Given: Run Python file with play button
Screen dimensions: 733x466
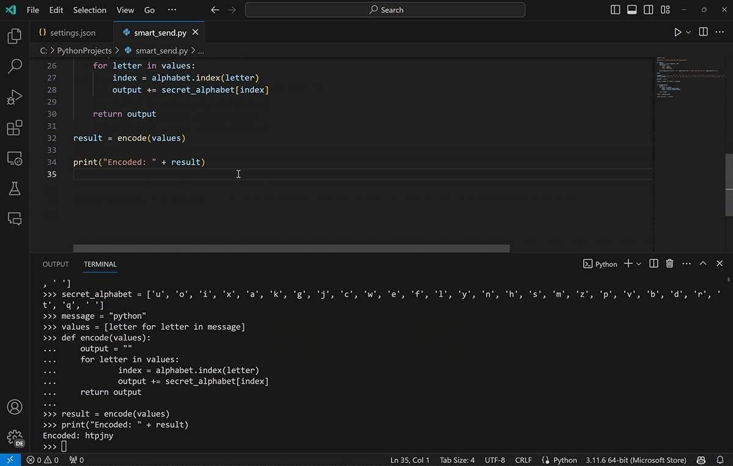Looking at the screenshot, I should click(x=677, y=32).
